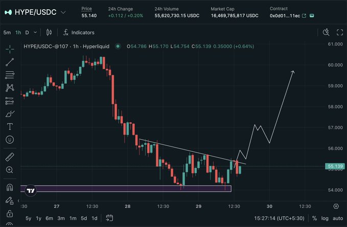This screenshot has height=227, width=347.
Task: Select the brush drawing tool
Action: point(10,114)
